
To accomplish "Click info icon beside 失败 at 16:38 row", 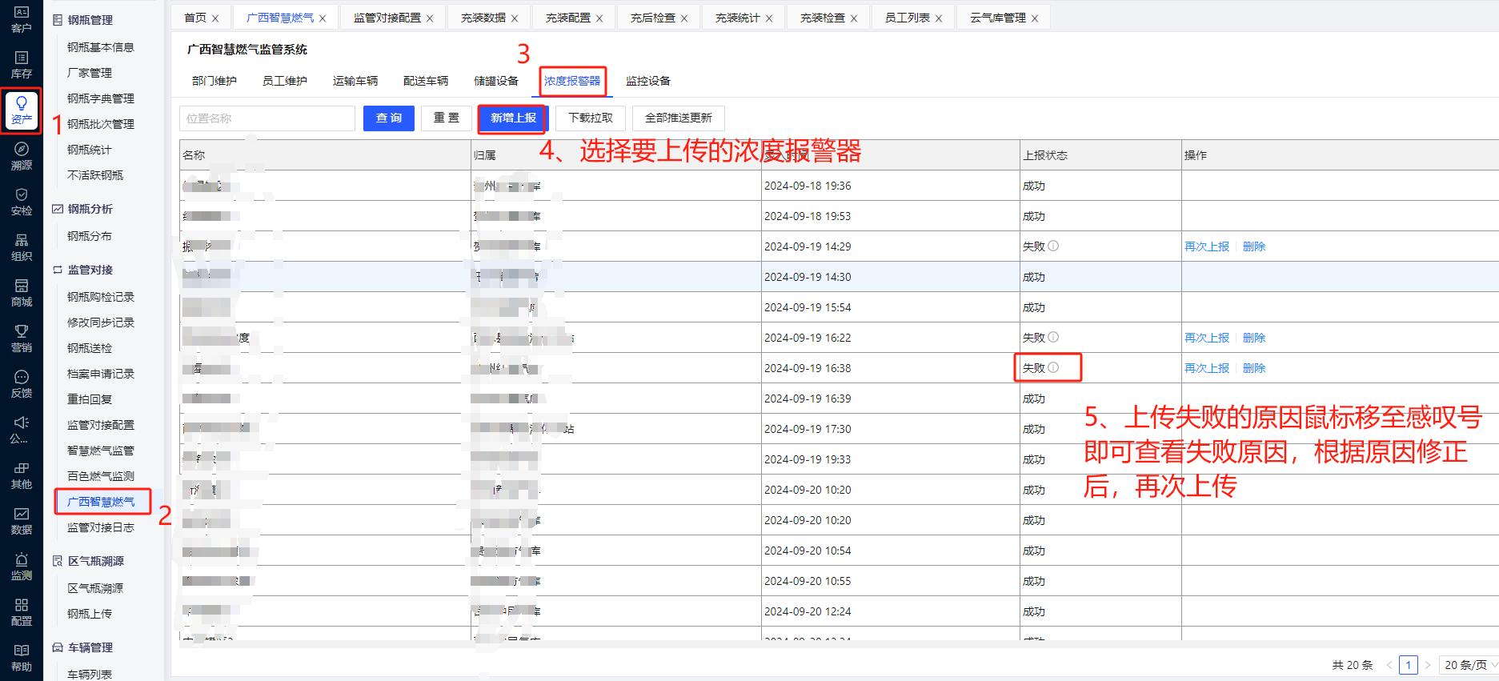I will point(1053,367).
